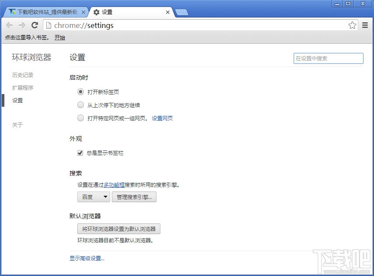Open the 百度 search engine dropdown
The height and width of the screenshot is (276, 374).
pyautogui.click(x=93, y=197)
